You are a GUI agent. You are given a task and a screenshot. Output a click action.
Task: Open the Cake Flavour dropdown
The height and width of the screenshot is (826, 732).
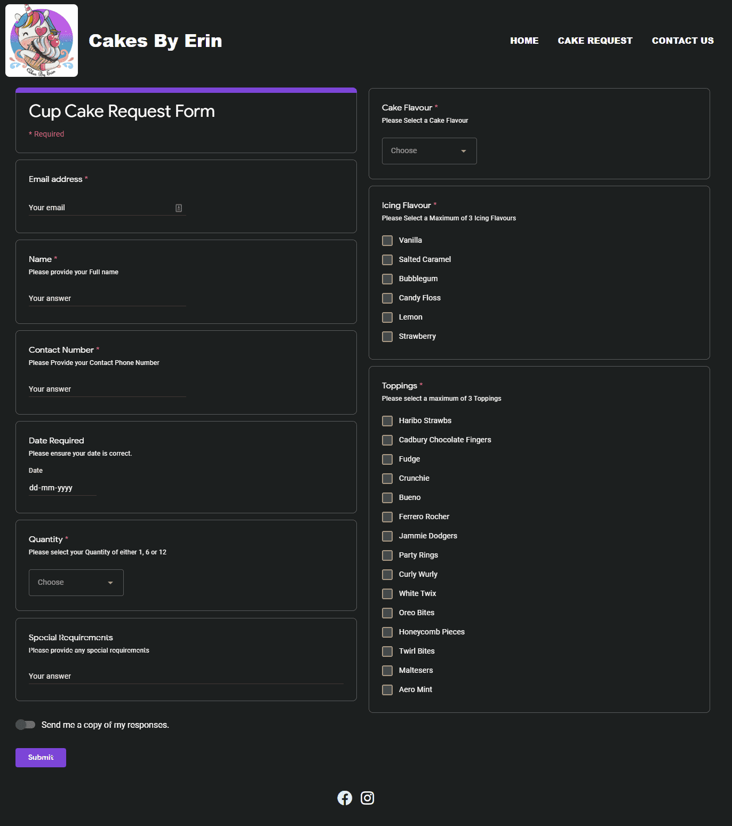tap(429, 151)
